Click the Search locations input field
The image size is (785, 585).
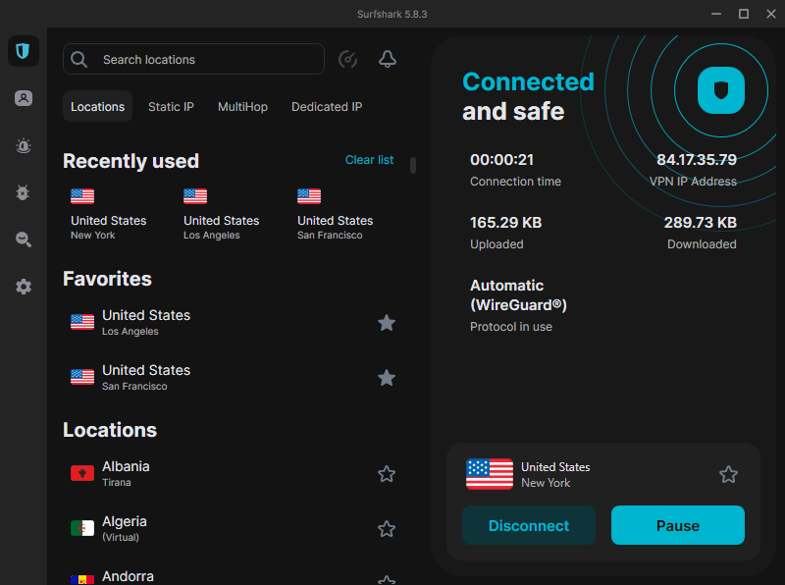[x=193, y=59]
